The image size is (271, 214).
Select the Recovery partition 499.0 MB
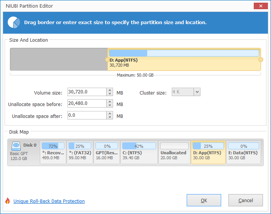53,152
